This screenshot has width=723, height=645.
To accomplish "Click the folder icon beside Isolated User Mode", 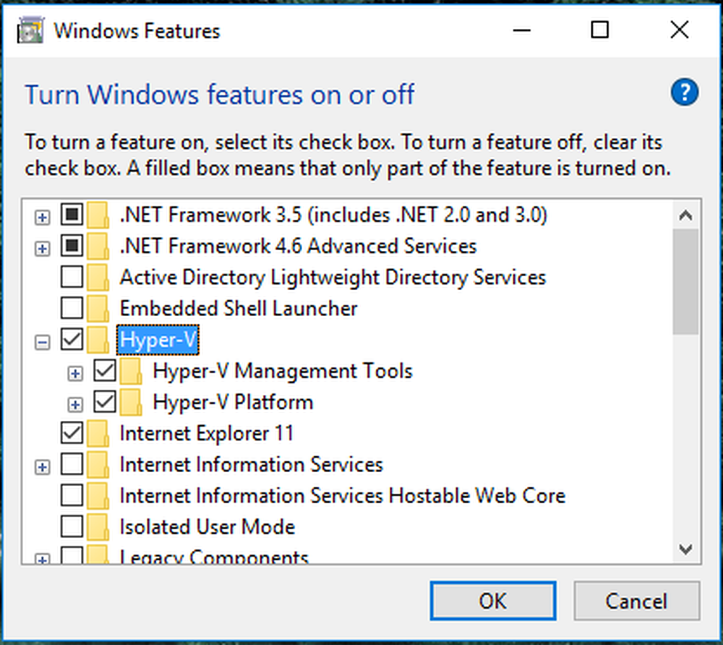I will tap(98, 527).
